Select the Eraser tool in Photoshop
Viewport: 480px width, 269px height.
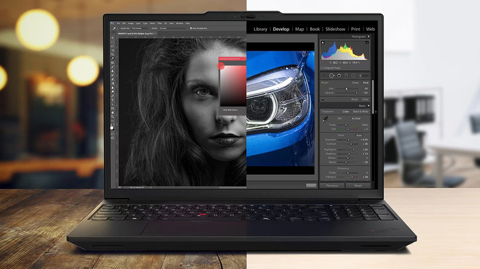point(113,79)
